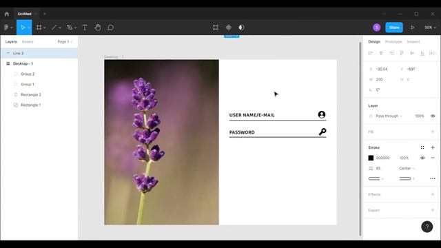This screenshot has height=248, width=441.
Task: Add an export setting with plus icon
Action: click(x=433, y=210)
